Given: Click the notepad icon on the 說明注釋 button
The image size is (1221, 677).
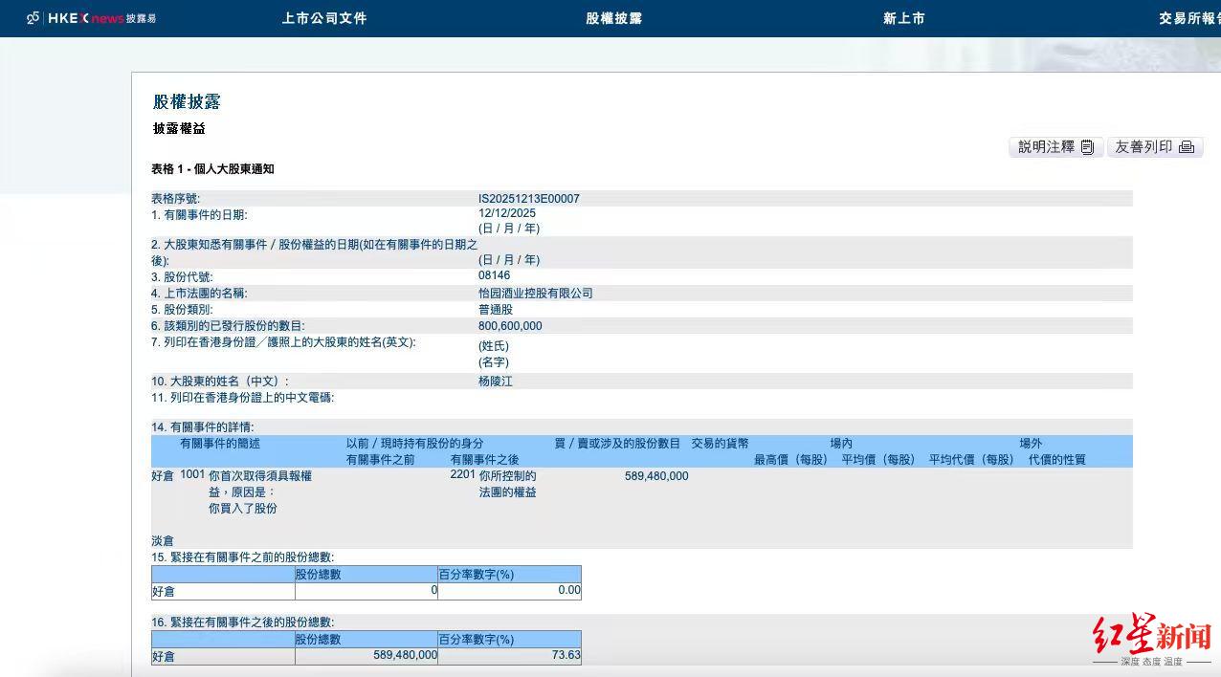Looking at the screenshot, I should pyautogui.click(x=1086, y=146).
